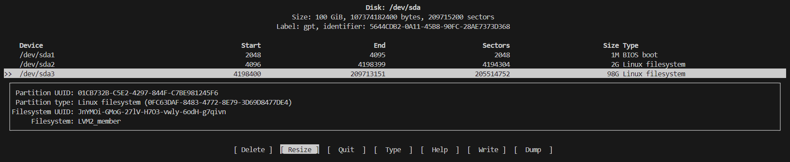This screenshot has height=162, width=790.
Task: Click the End column header
Action: (x=380, y=45)
